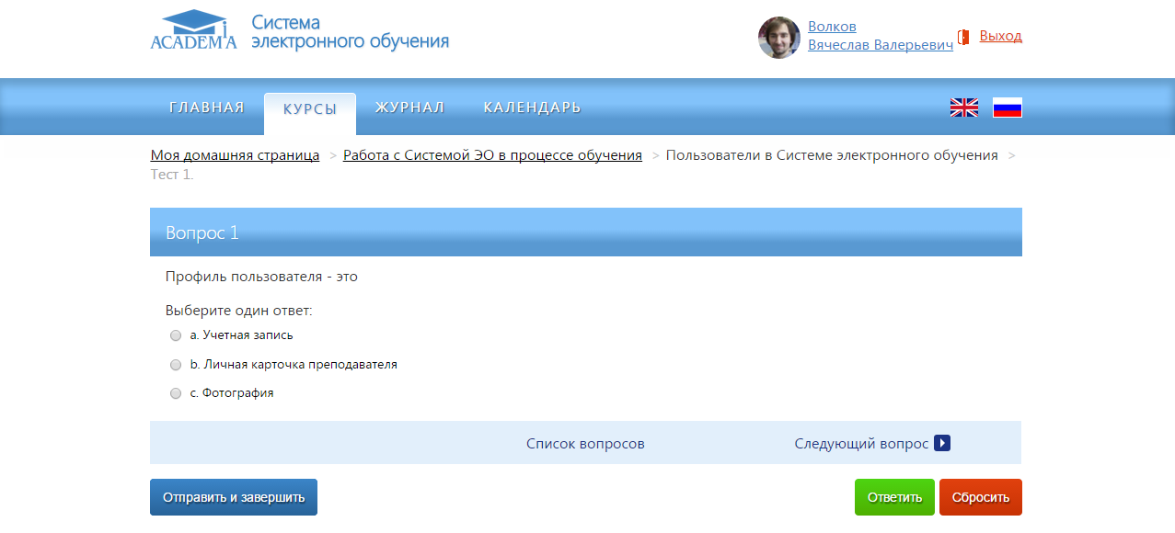Open the user profile photo avatar

779,38
